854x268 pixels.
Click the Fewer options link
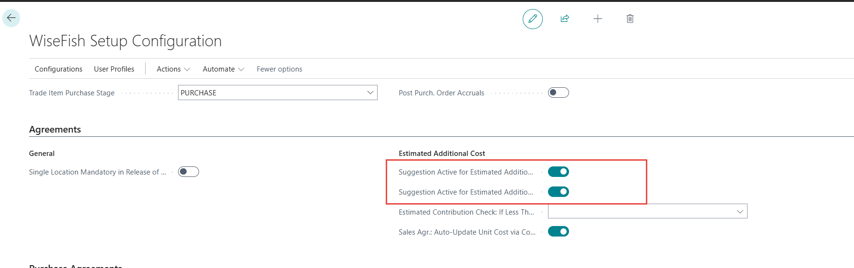(279, 69)
